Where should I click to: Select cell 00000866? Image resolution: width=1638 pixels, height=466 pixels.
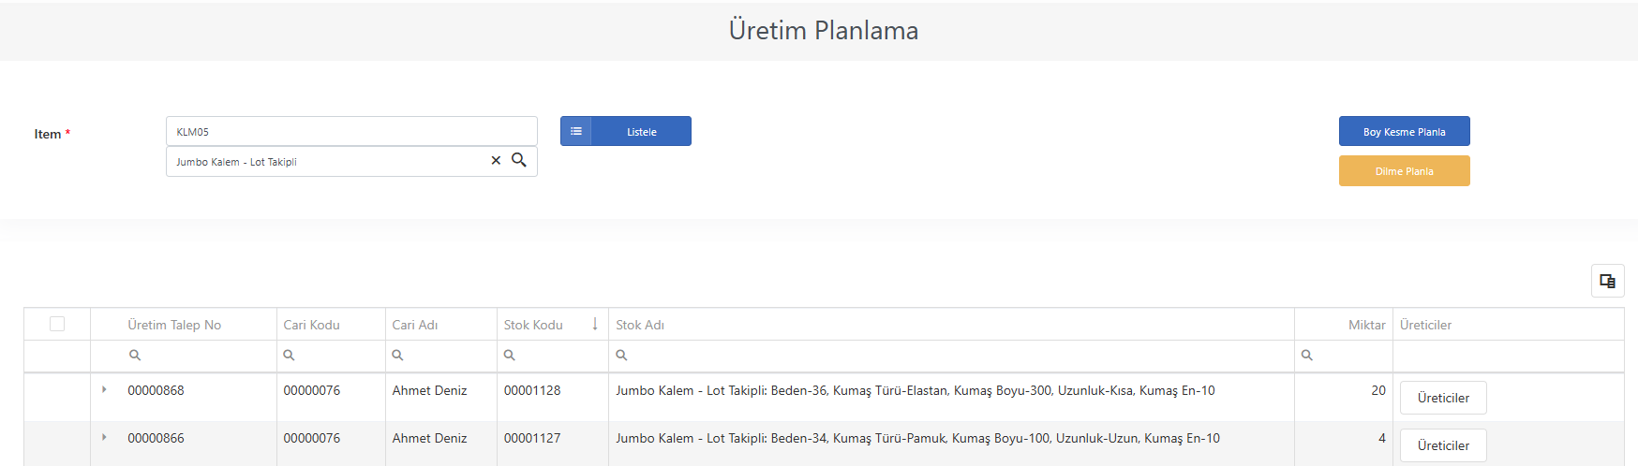156,438
